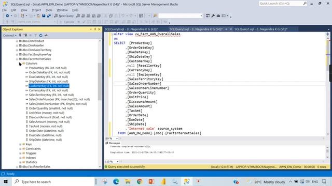332x186 pixels.
Task: Expand the Keys folder node
Action: (20, 144)
